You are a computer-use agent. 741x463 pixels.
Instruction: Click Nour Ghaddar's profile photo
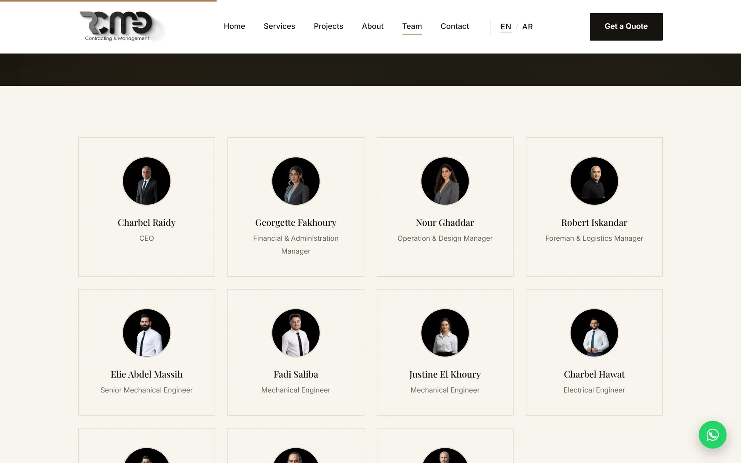click(445, 181)
